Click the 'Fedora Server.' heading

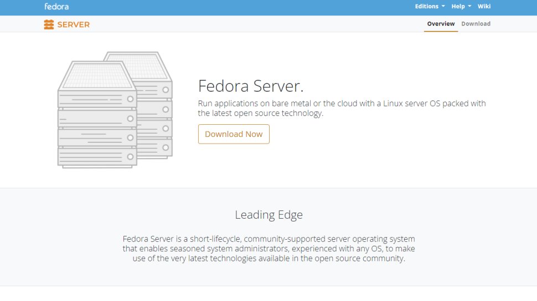[251, 86]
